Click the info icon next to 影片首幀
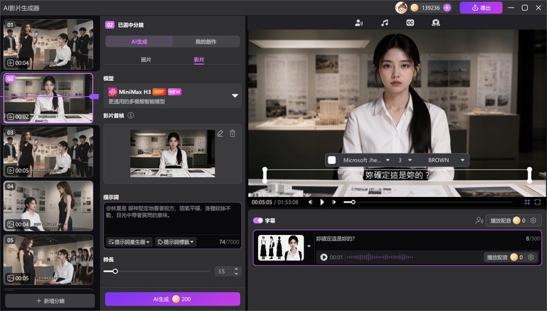 pyautogui.click(x=131, y=115)
